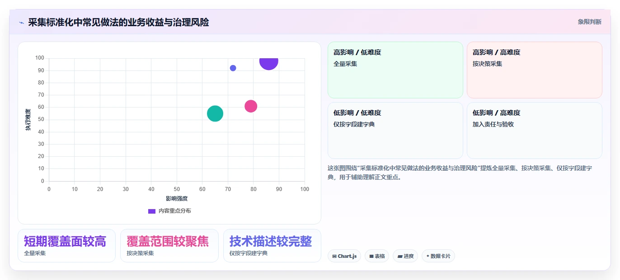Click the teal bubble in chart
620x280 pixels.
[215, 113]
